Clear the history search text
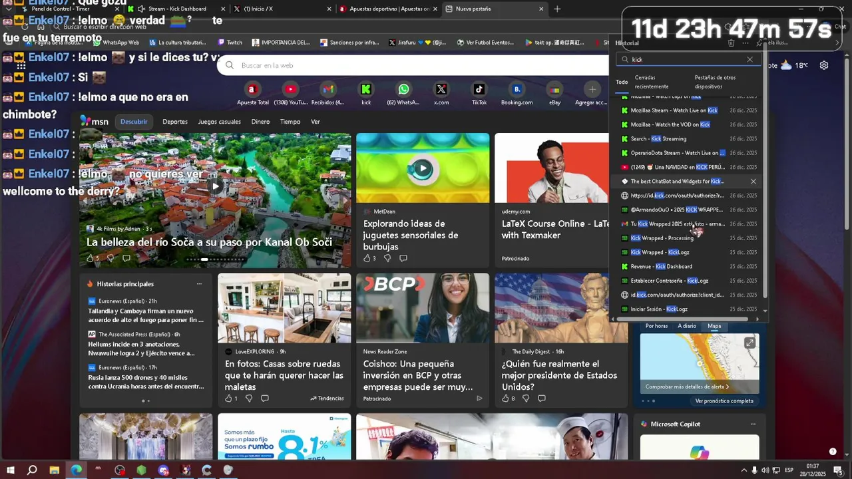Viewport: 852px width, 479px height. pos(749,59)
